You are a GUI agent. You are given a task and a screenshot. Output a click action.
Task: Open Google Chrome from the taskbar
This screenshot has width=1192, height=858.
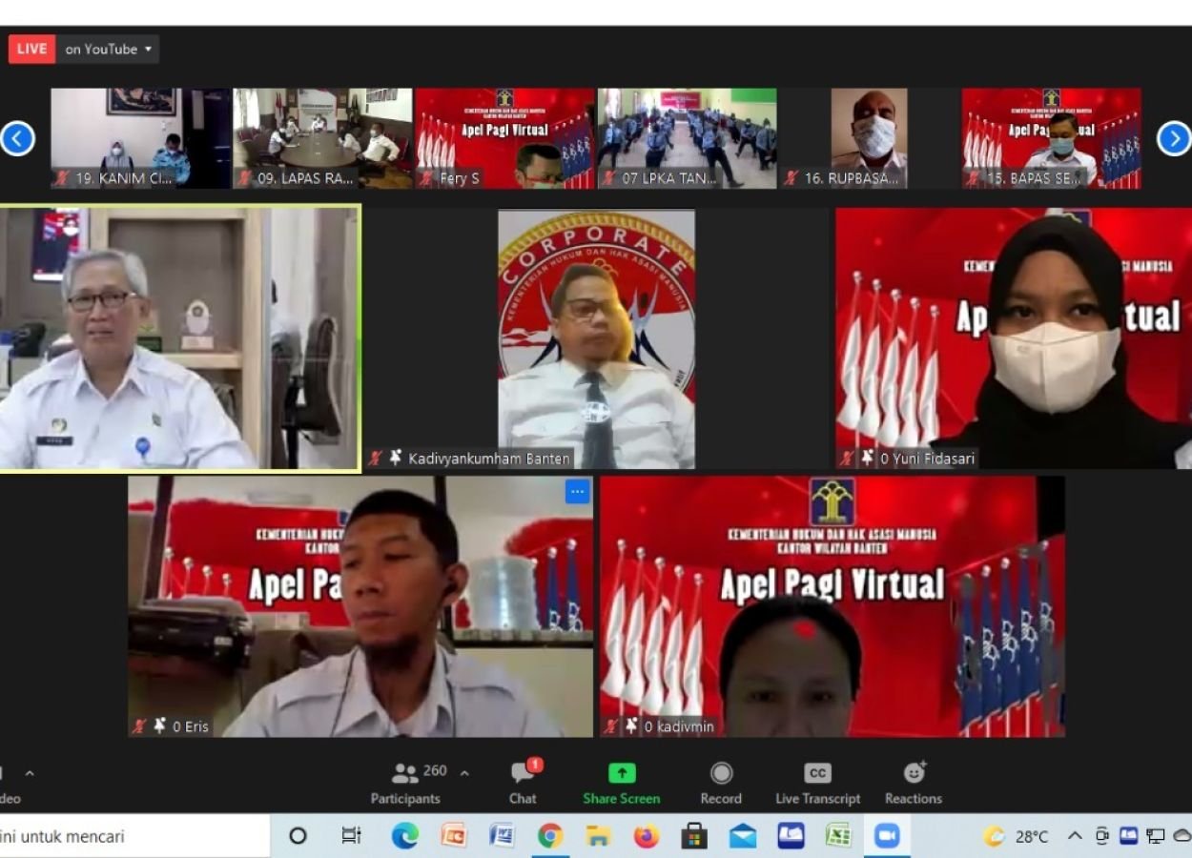click(550, 836)
